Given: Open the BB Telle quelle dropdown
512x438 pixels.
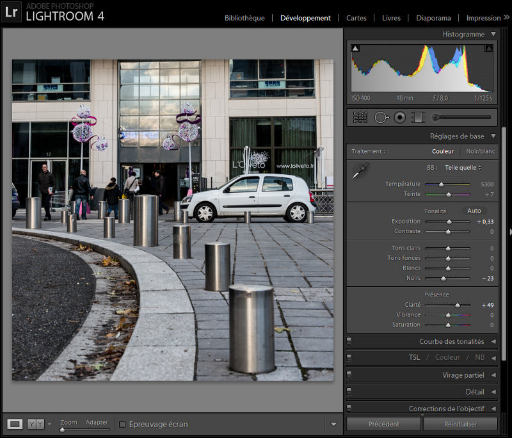Looking at the screenshot, I should [x=463, y=168].
